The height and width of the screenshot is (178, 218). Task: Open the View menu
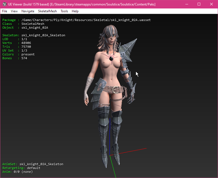click(x=14, y=11)
